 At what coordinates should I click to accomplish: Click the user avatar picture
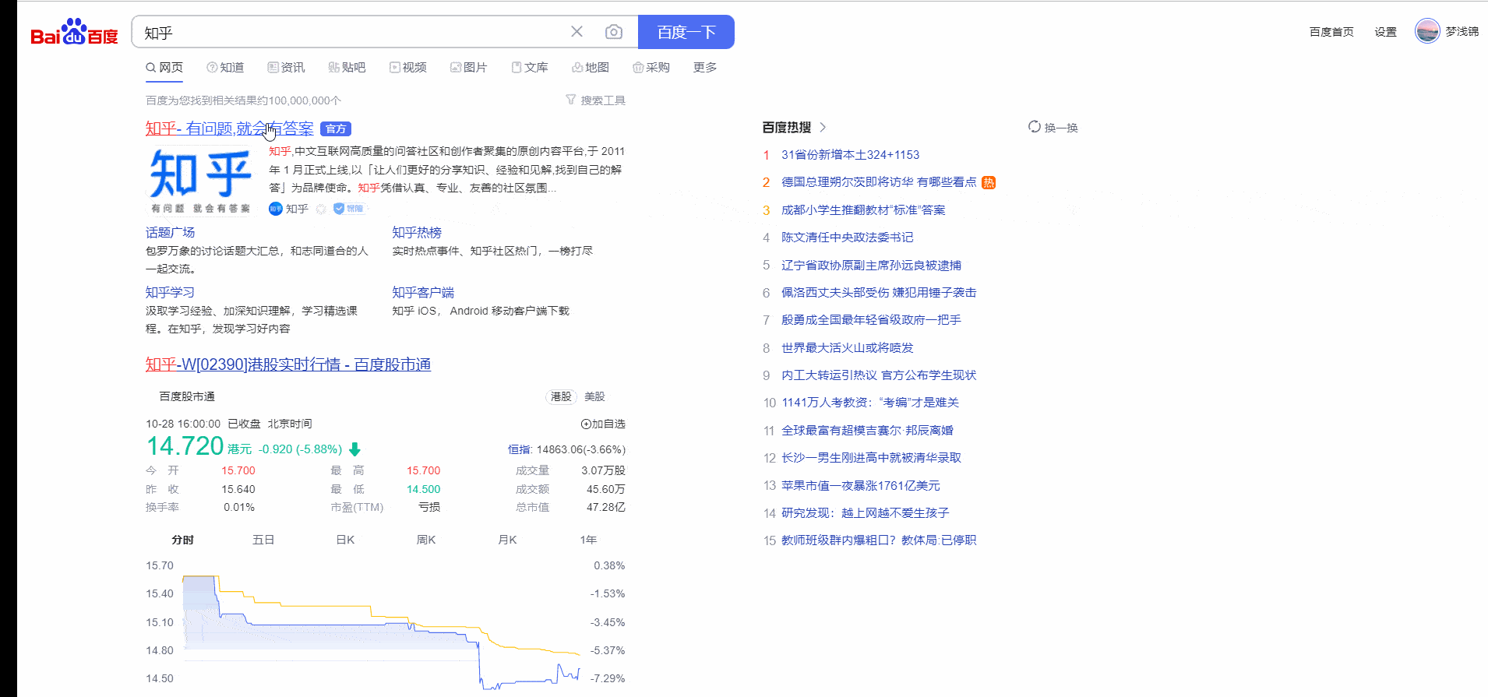(1427, 31)
